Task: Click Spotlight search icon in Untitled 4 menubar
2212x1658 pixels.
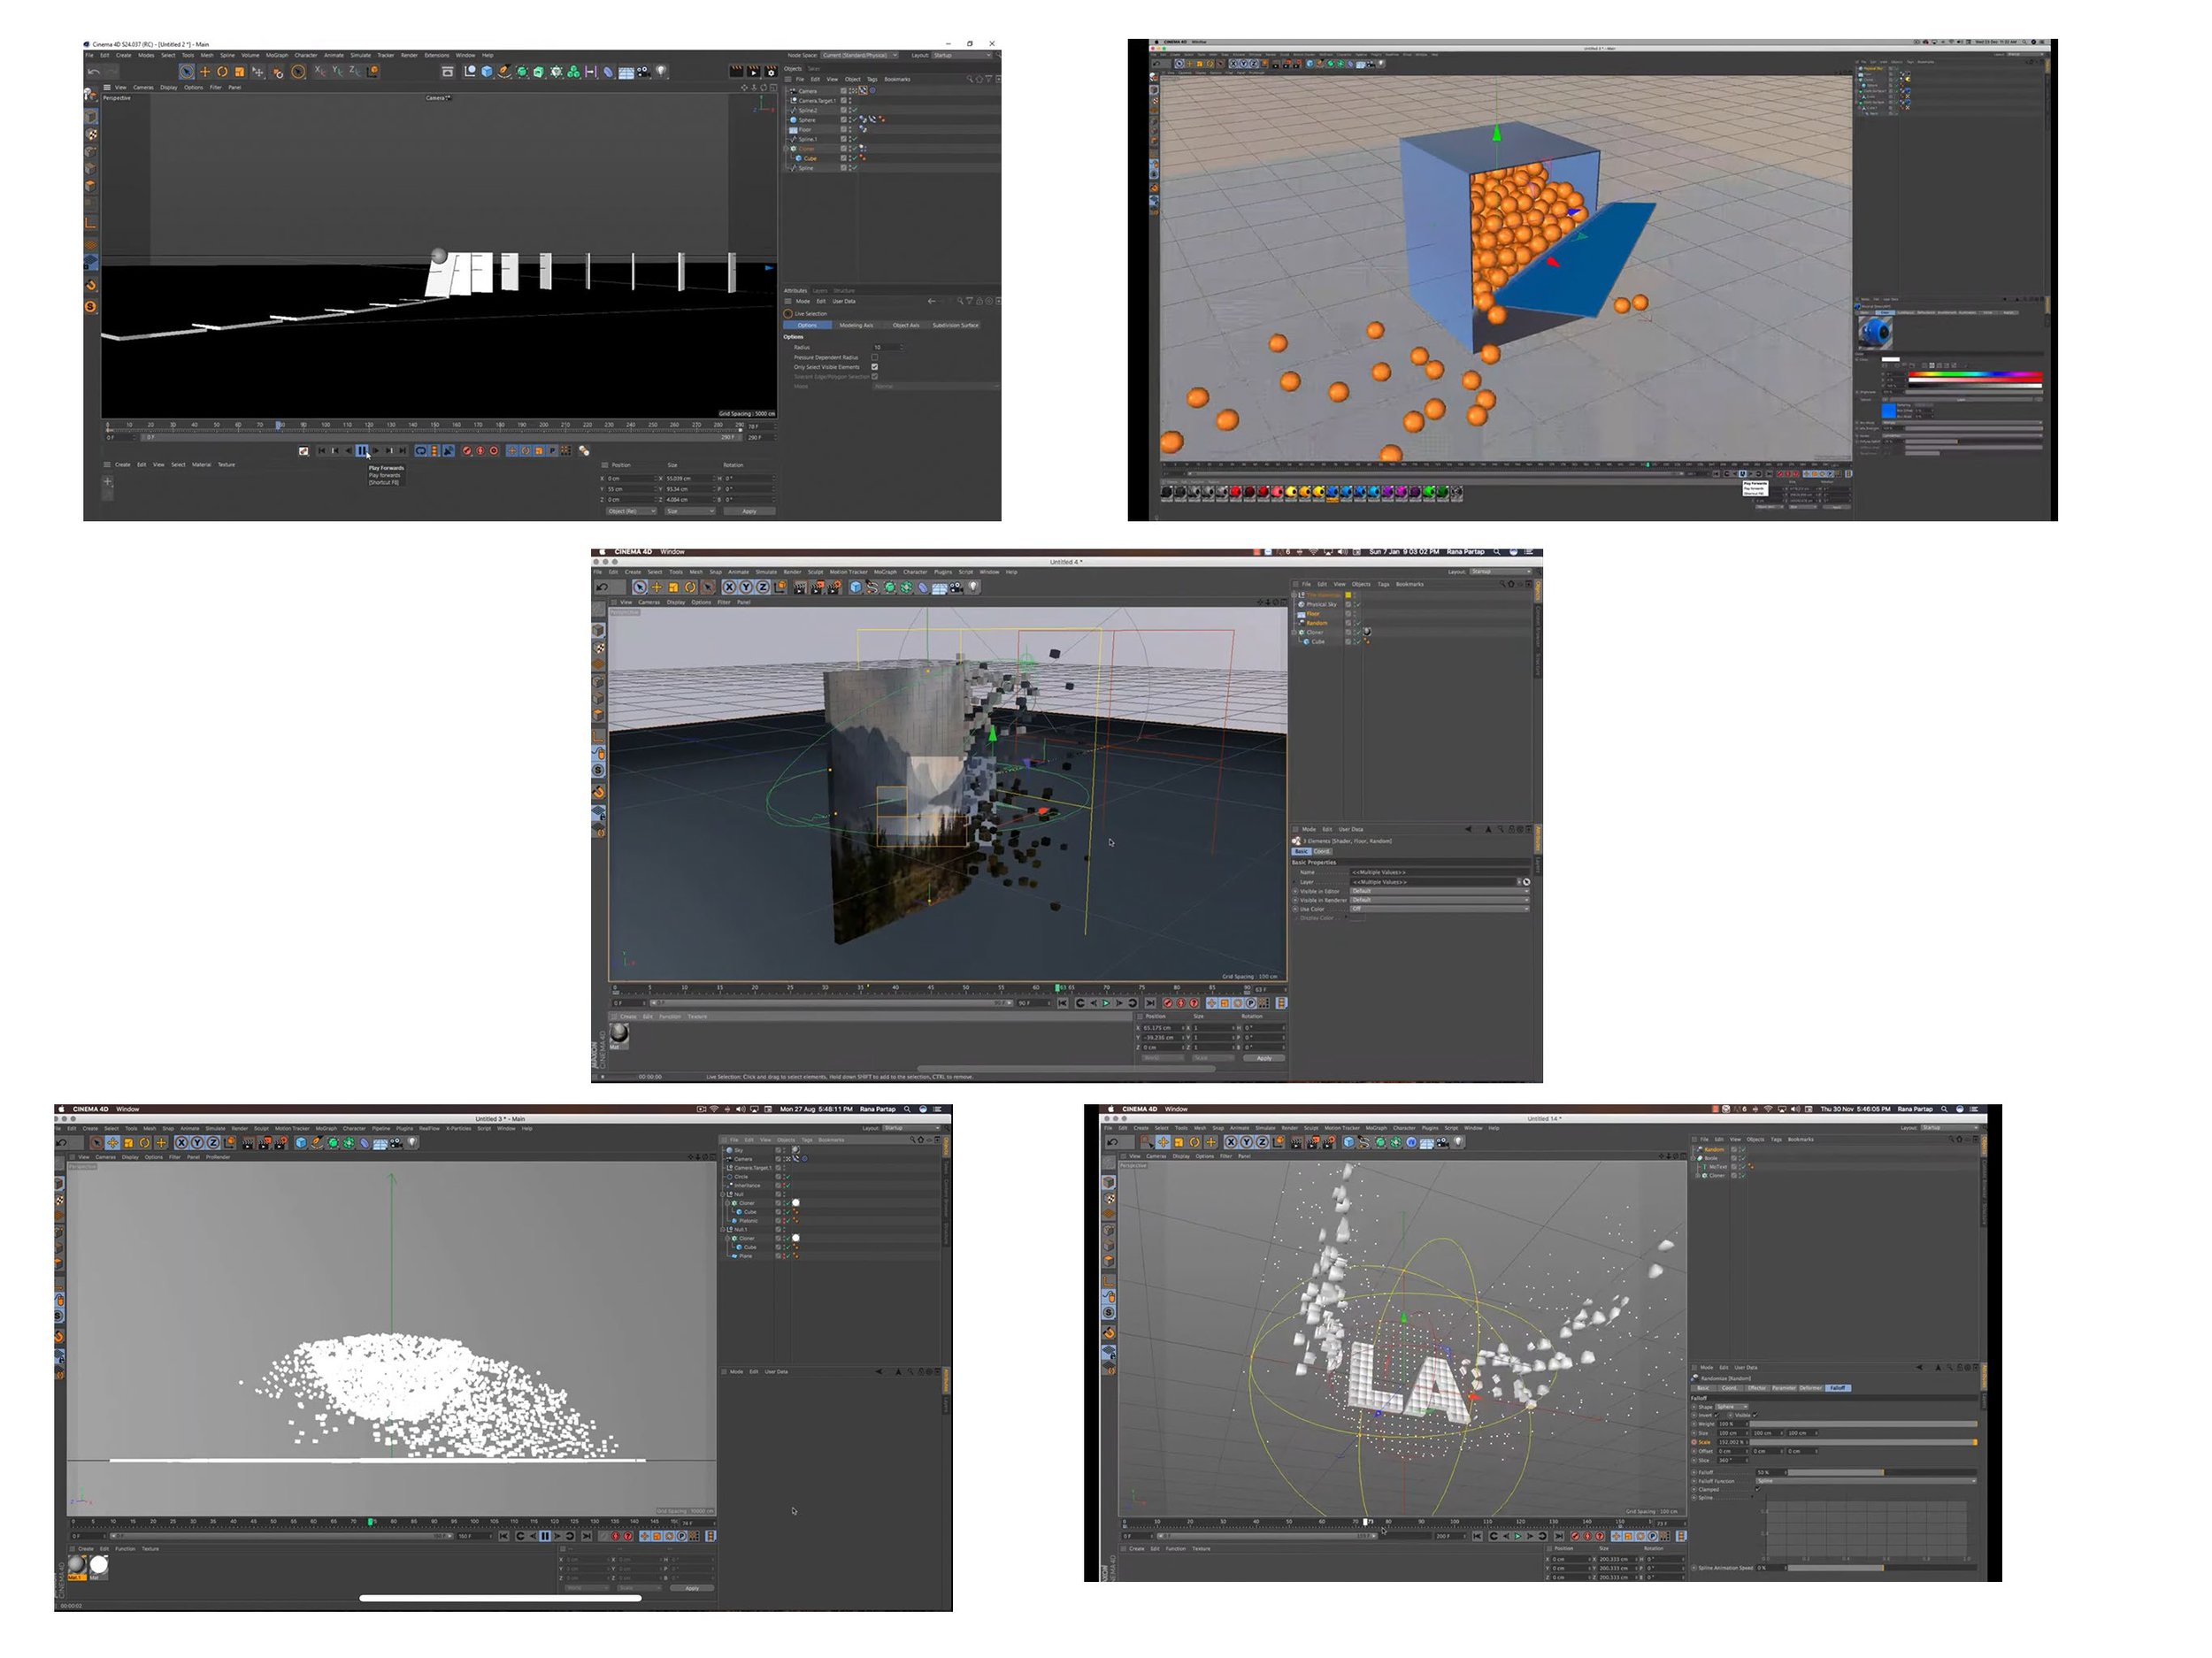Action: 1497,552
